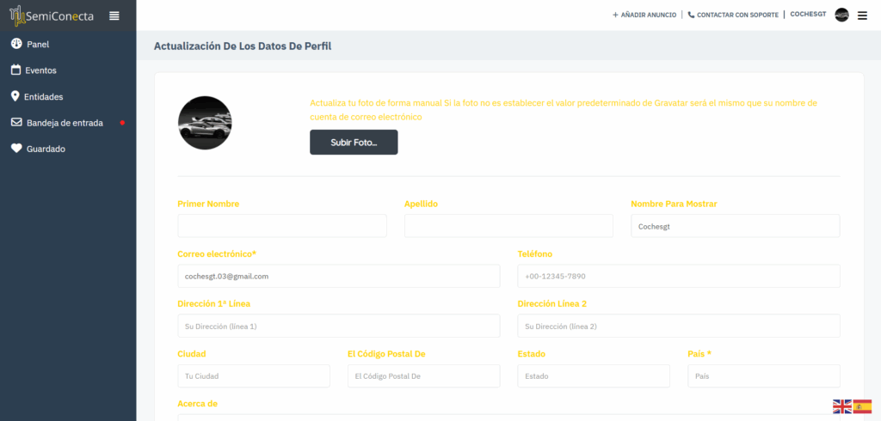Click the Subir Foto button
Screen dimensions: 881x421
(x=354, y=142)
